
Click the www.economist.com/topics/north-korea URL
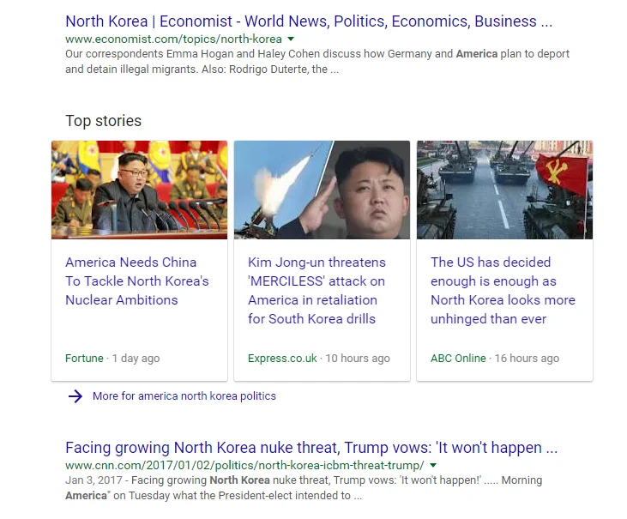[173, 39]
